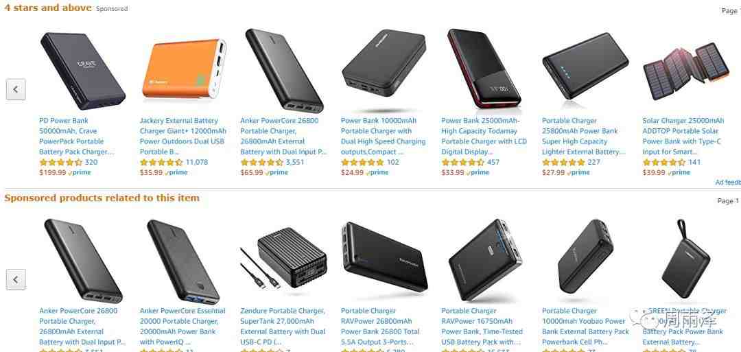The height and width of the screenshot is (352, 741).
Task: Open the power bank image with lanyard strap
Action: pos(685,259)
